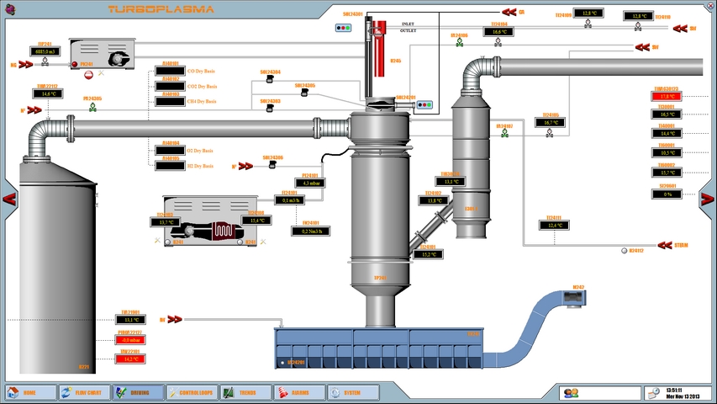The image size is (717, 404).
Task: Select solenoid valve S0I24305
Action: click(x=304, y=93)
